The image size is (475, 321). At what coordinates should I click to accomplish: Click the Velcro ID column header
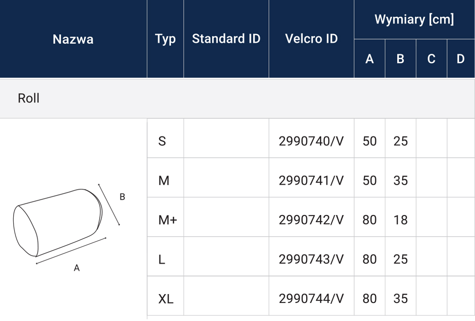pos(312,39)
